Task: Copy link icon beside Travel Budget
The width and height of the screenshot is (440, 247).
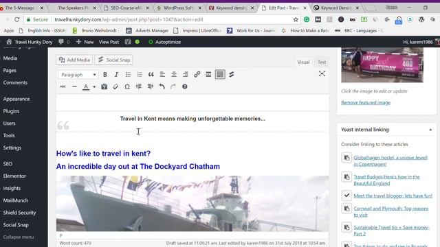Action: point(346,177)
